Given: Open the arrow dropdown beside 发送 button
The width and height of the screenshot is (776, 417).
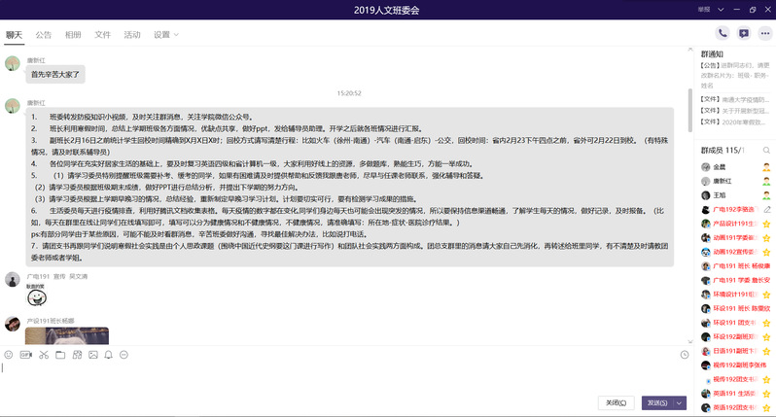Looking at the screenshot, I should [x=678, y=402].
